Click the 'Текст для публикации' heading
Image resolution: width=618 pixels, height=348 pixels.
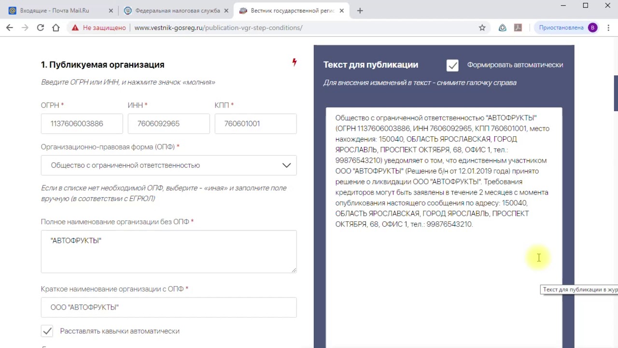click(x=371, y=65)
